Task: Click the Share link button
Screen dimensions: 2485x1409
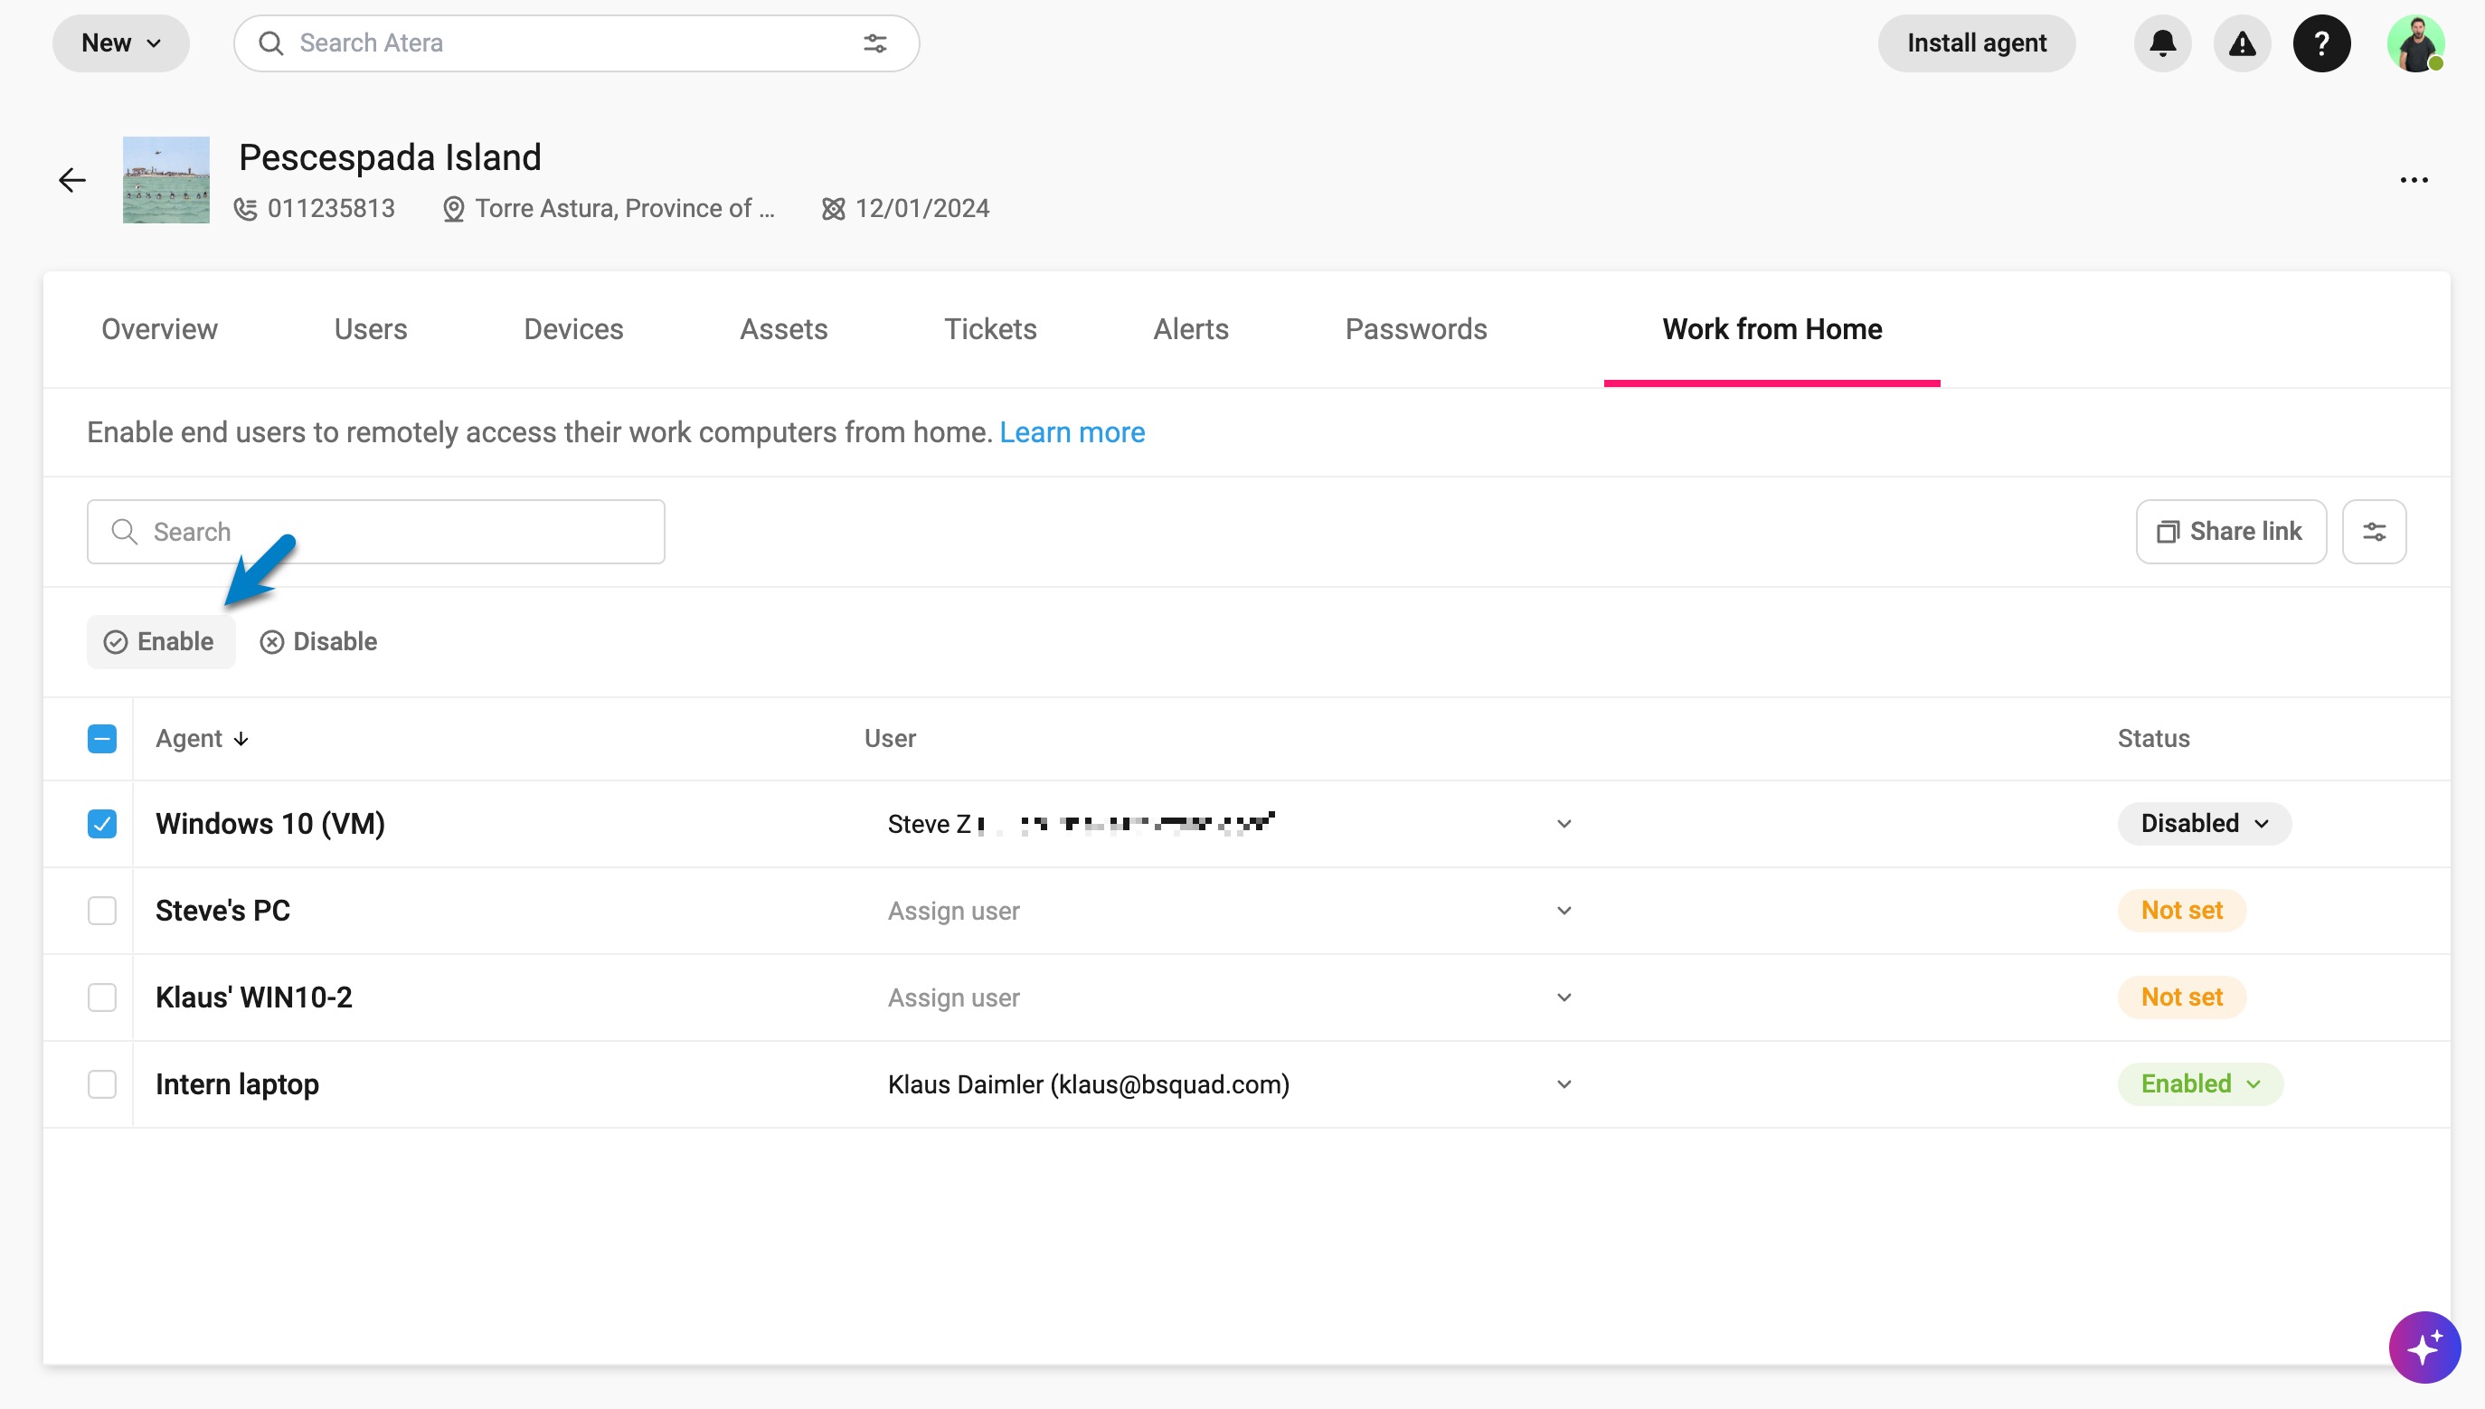Action: (x=2231, y=531)
